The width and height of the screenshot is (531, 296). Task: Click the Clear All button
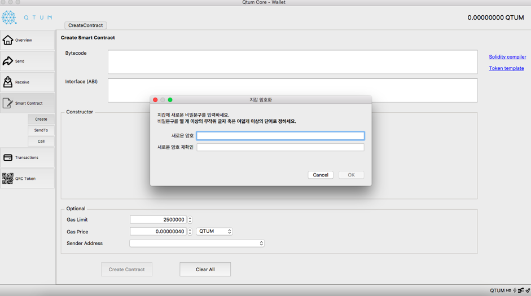pos(205,270)
